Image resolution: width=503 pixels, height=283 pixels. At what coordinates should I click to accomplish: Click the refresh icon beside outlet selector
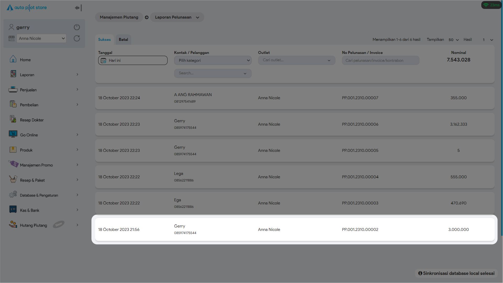coord(77,38)
